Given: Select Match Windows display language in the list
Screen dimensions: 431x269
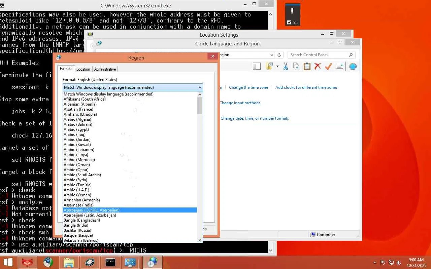Looking at the screenshot, I should [x=130, y=94].
